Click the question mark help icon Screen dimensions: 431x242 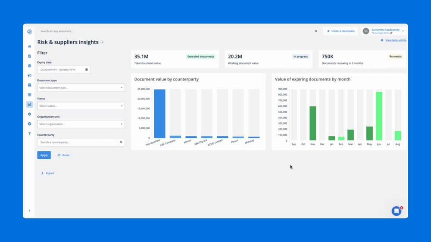point(29,133)
